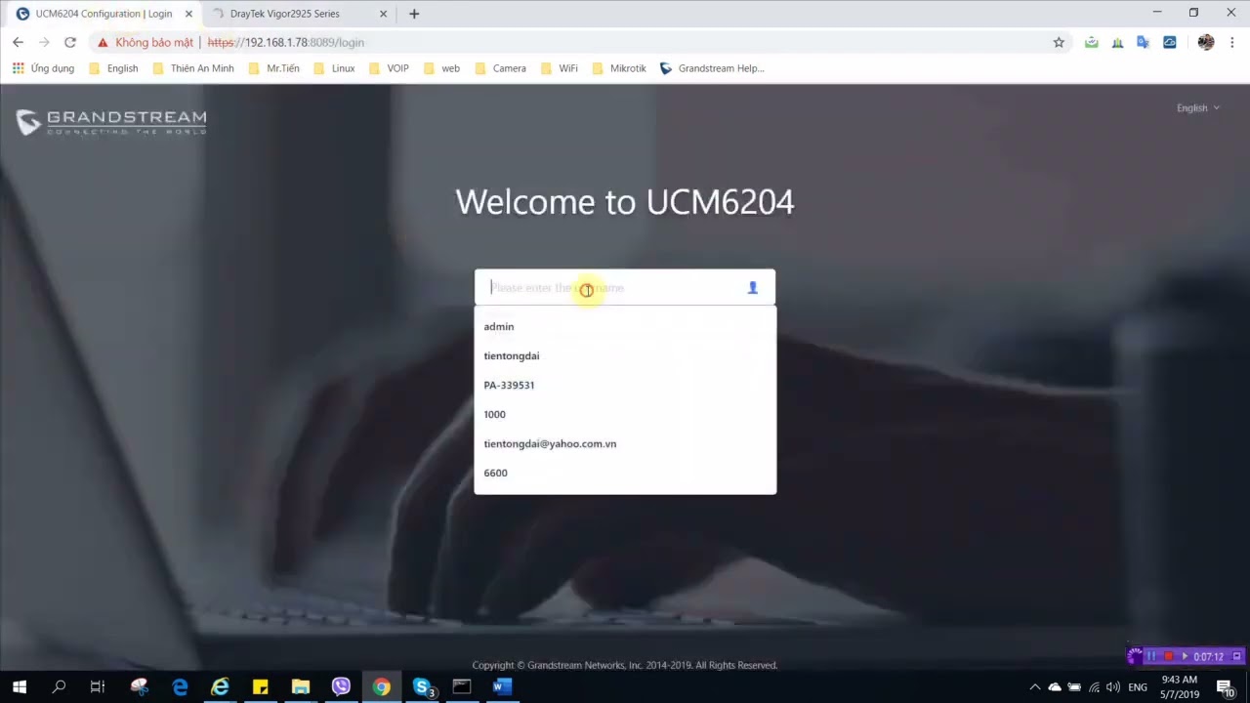Switch to UCM6204 Configuration tab
Screen dimensions: 1250x703
pyautogui.click(x=104, y=14)
